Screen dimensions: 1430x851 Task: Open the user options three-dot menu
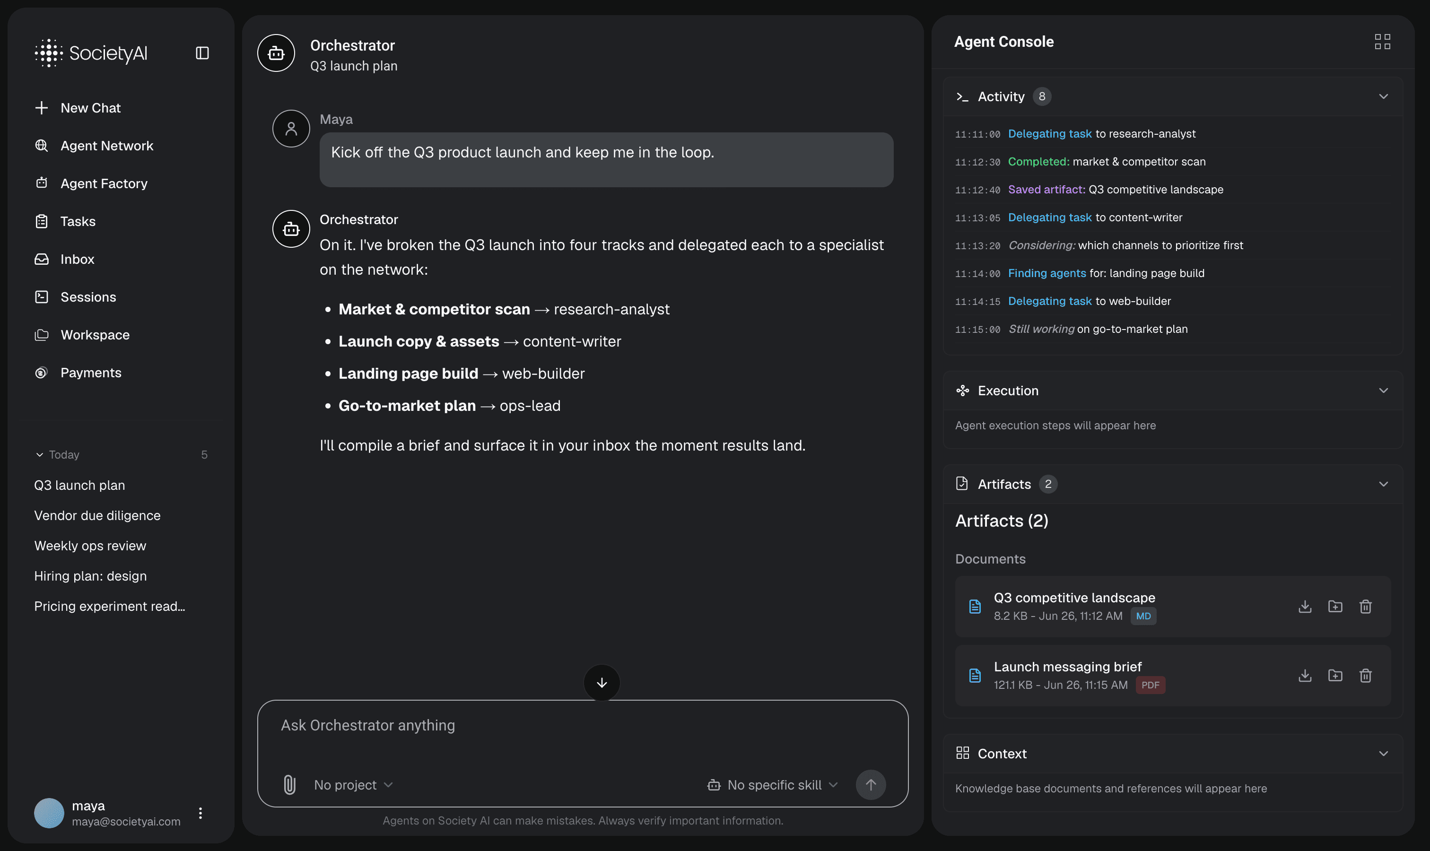(x=200, y=813)
